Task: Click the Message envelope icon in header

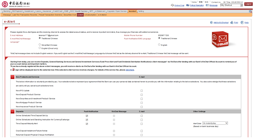Action: (x=207, y=5)
